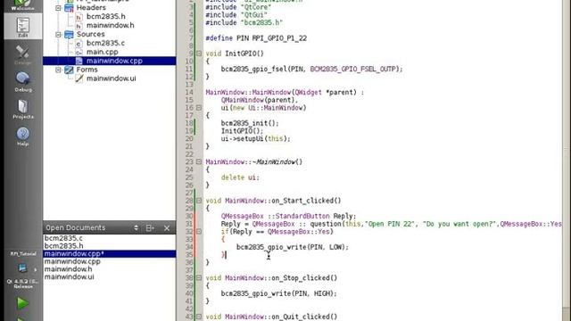Fold on_Quit_clicked at line 43

pyautogui.click(x=199, y=317)
